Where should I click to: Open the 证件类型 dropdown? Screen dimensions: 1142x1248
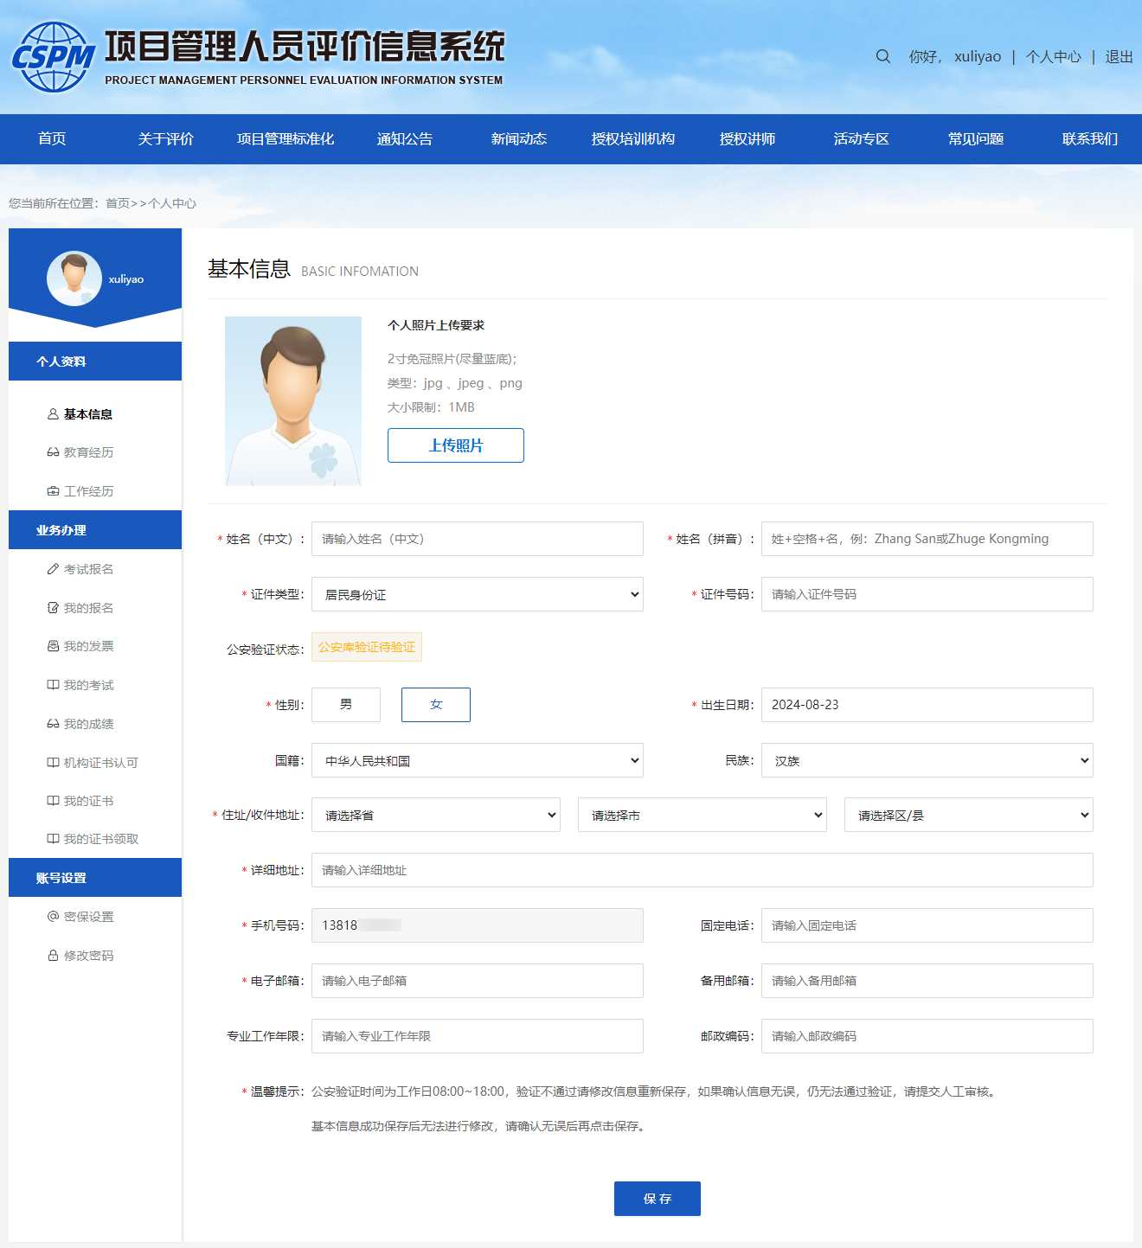477,594
